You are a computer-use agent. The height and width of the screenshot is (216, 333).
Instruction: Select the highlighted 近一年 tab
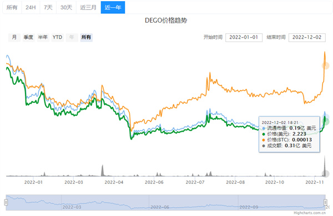point(113,7)
